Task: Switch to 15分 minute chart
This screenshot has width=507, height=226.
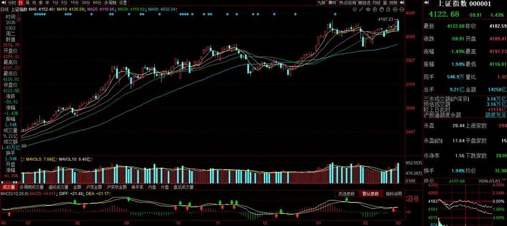Action: pos(74,3)
